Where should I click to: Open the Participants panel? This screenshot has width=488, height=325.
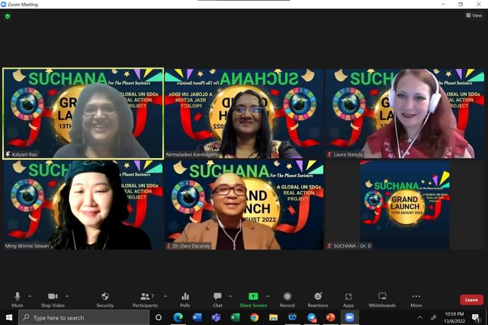[145, 300]
